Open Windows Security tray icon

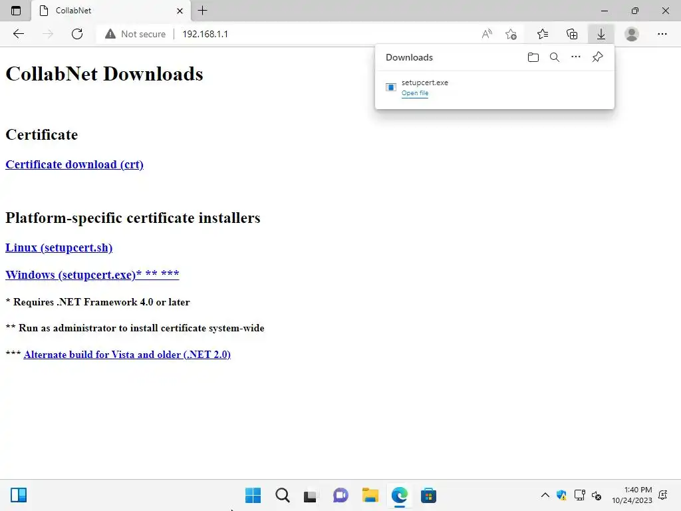(x=561, y=495)
